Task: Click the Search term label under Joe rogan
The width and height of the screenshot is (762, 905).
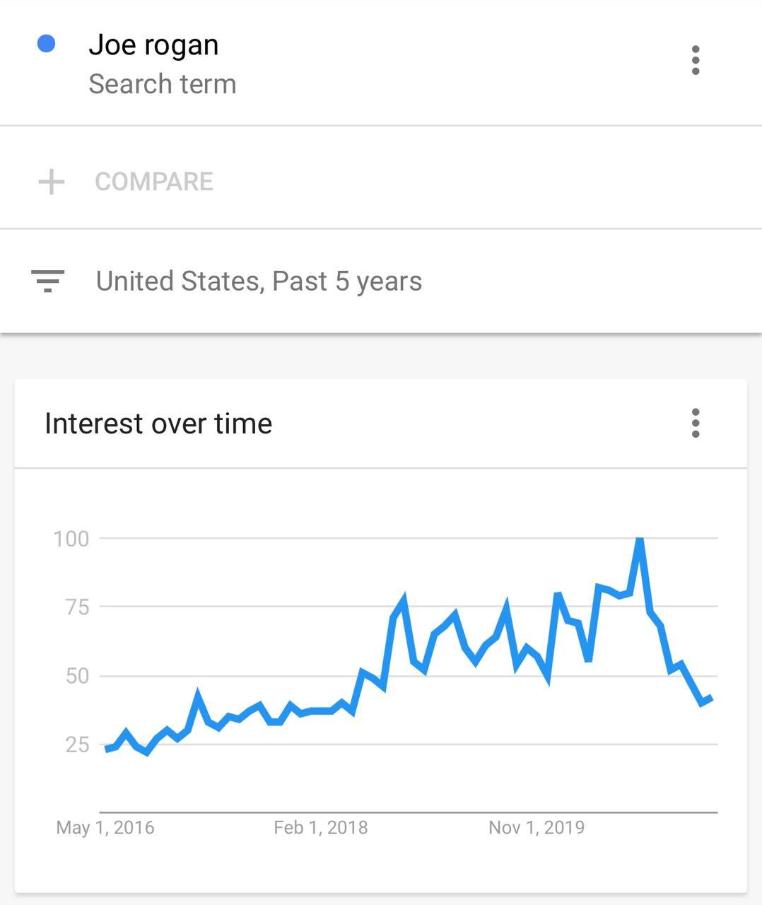Action: pos(162,84)
